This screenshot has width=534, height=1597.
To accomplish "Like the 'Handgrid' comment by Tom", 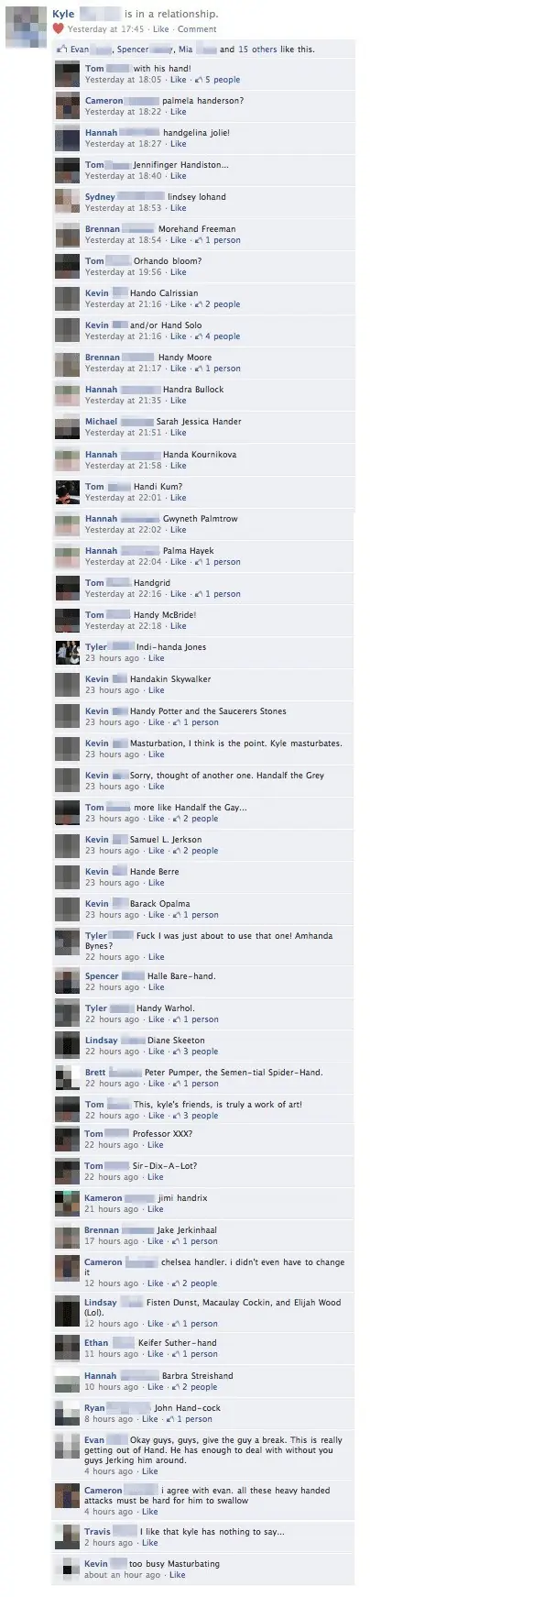I will [178, 594].
